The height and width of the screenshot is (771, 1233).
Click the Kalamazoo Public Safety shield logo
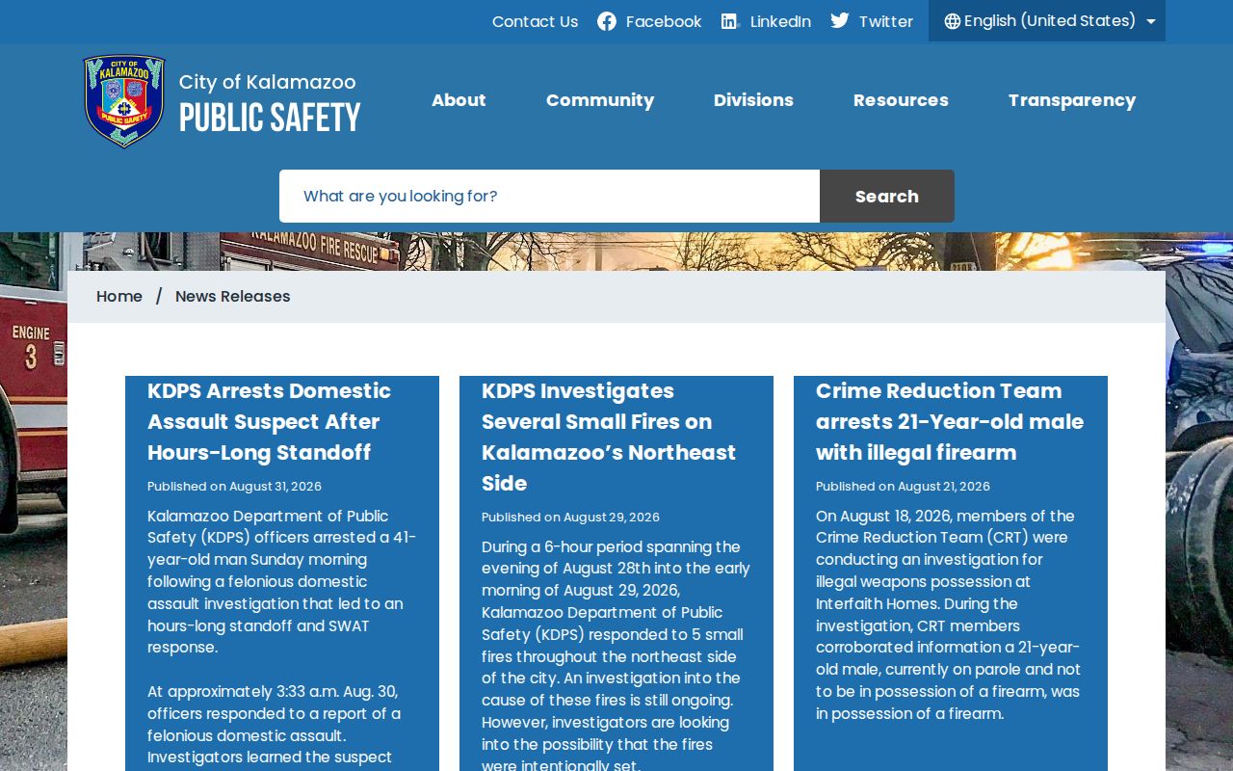pos(124,101)
